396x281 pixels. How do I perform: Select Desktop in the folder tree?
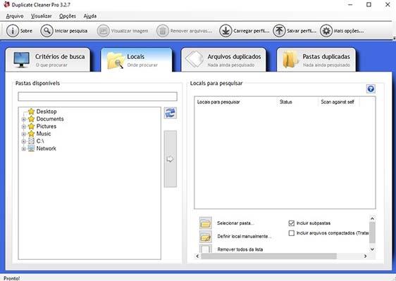pyautogui.click(x=47, y=111)
